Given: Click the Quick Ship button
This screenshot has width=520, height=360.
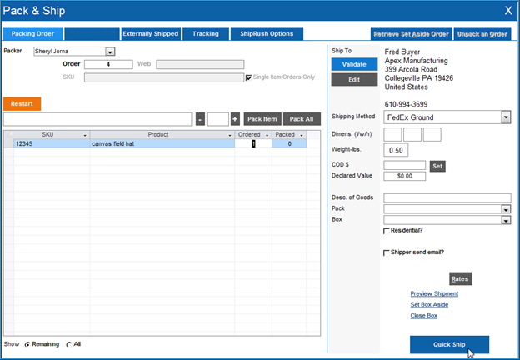Looking at the screenshot, I should click(449, 344).
